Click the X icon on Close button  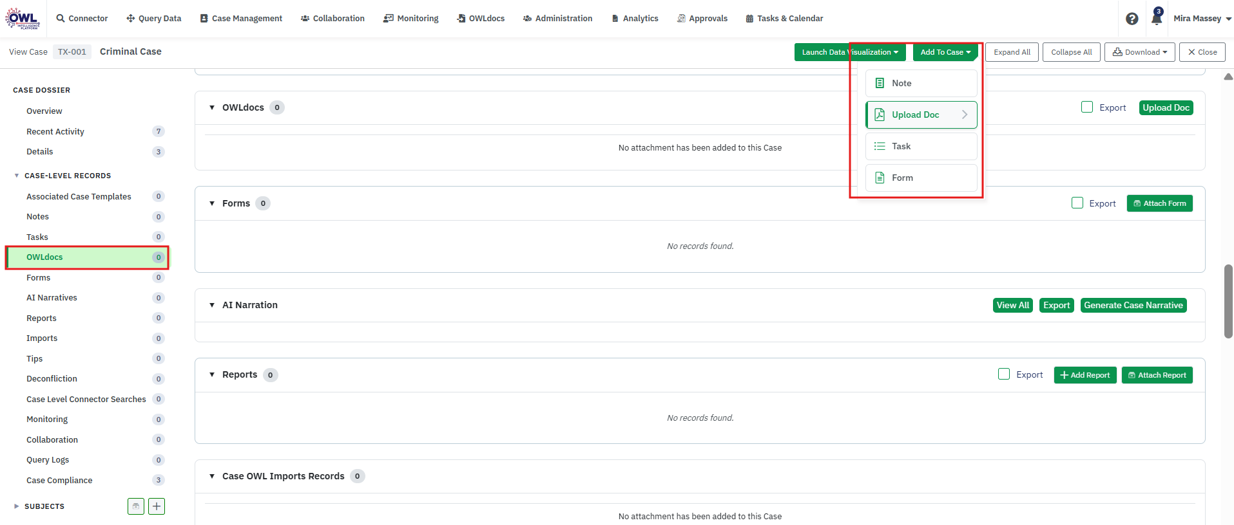pyautogui.click(x=1191, y=52)
